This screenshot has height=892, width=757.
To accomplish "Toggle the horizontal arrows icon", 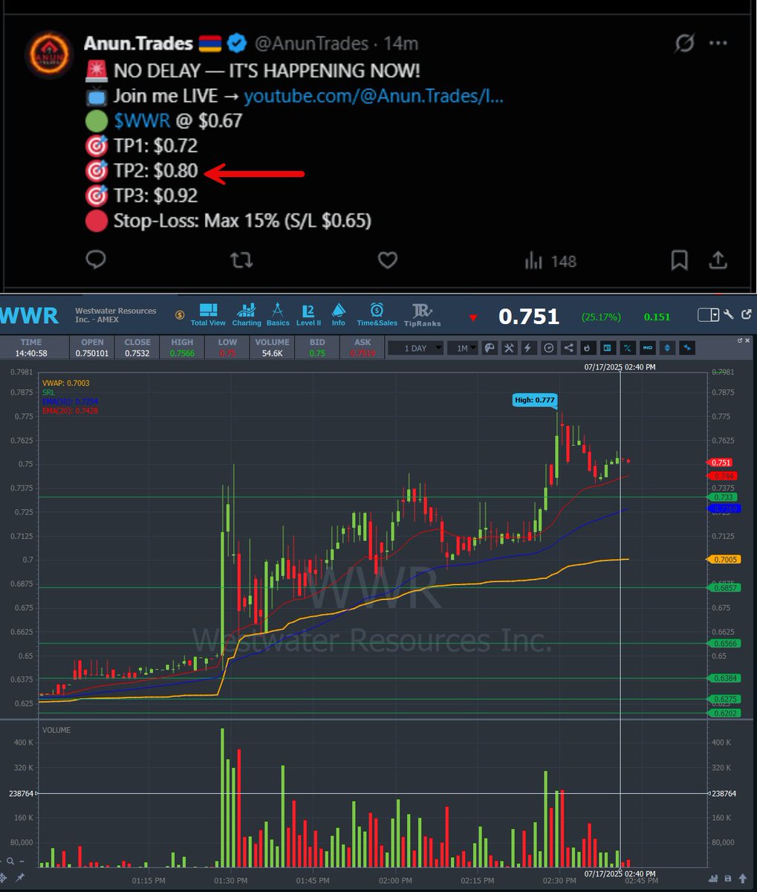I will 686,348.
